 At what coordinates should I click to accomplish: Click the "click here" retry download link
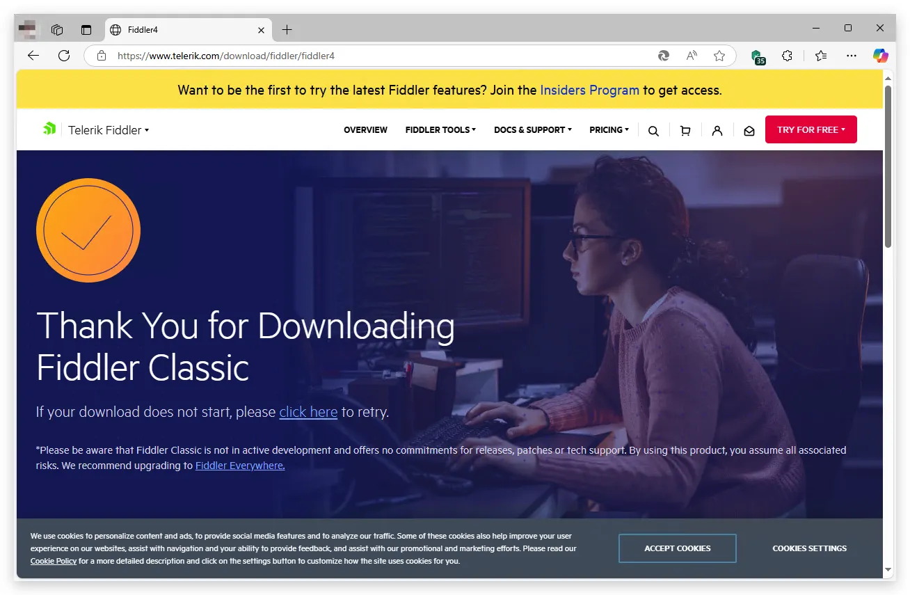[x=308, y=412]
